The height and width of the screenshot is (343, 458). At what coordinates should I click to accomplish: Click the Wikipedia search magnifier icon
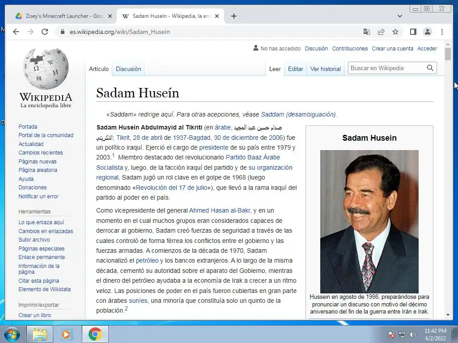tap(430, 68)
